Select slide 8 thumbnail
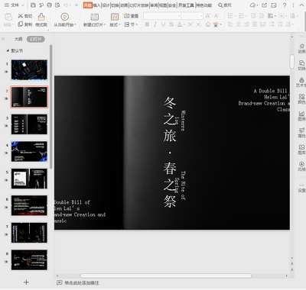Viewport: 306px width, 290px height. coord(29,259)
